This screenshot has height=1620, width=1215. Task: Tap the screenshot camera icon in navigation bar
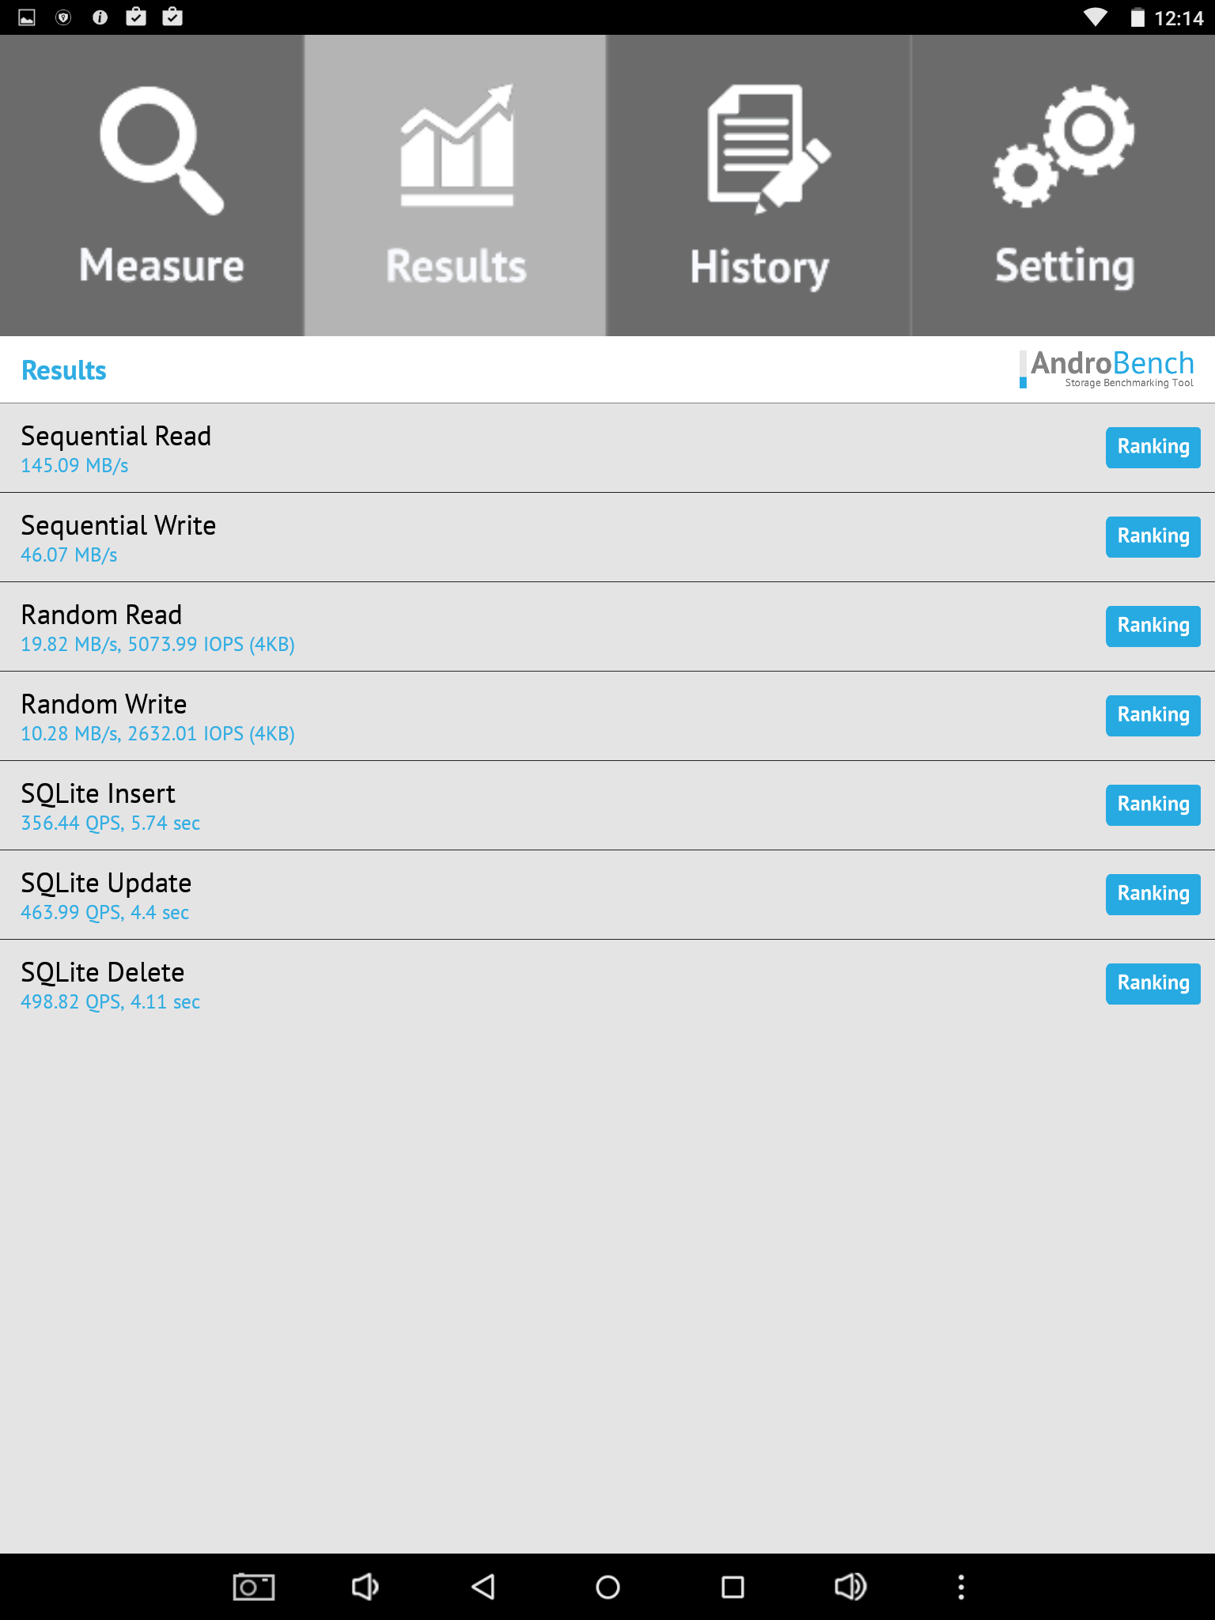coord(253,1586)
